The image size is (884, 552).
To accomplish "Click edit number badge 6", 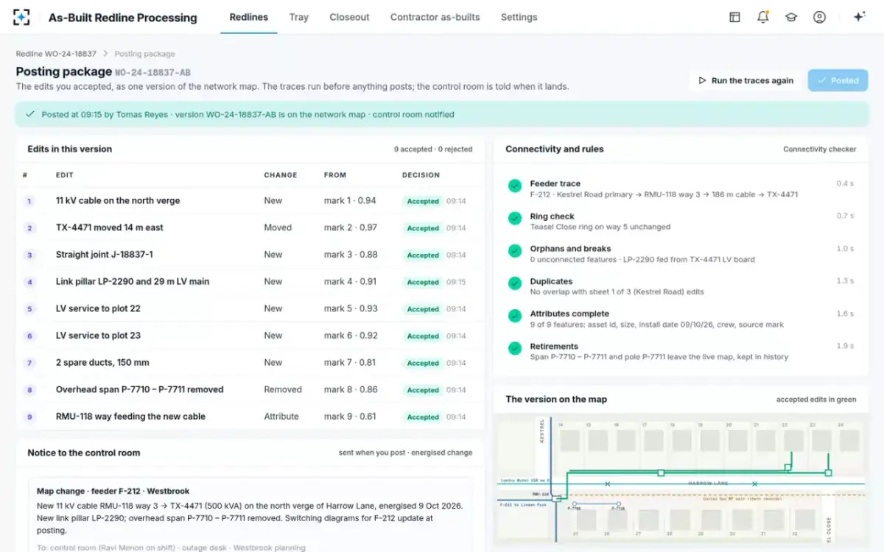I will coord(29,336).
